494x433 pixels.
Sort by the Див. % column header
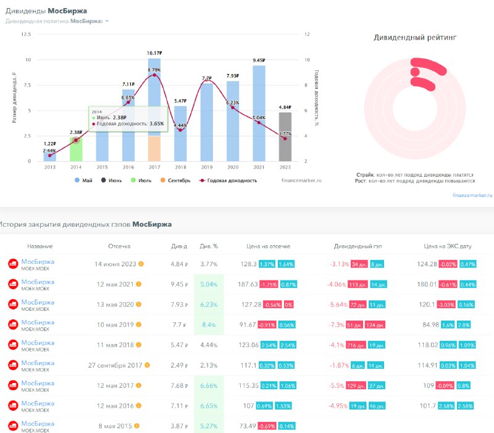tap(209, 246)
